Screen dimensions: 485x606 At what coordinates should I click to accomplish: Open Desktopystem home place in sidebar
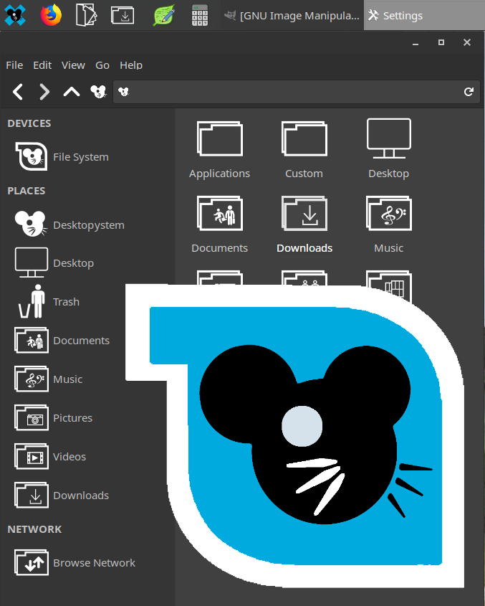(x=69, y=224)
